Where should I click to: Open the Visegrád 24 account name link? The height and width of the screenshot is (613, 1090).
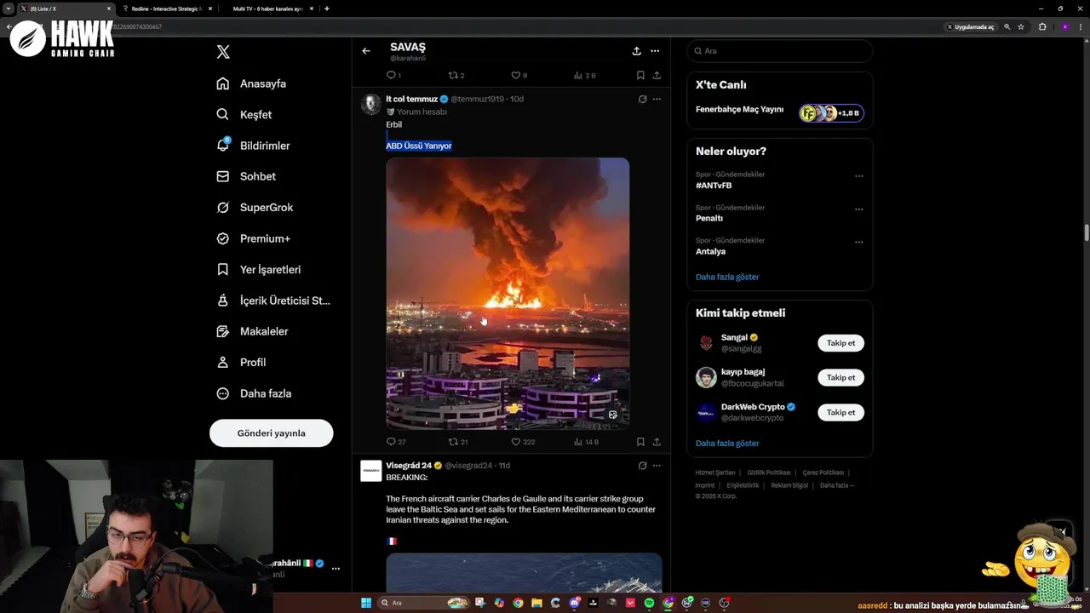(409, 466)
